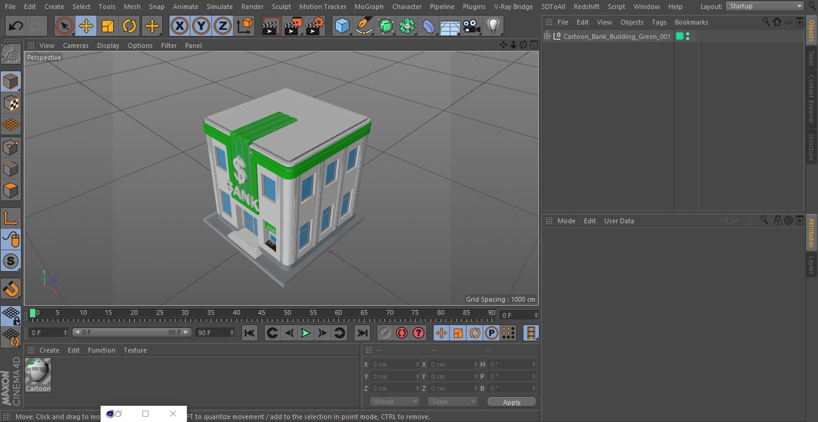Select the Rotate tool

tap(129, 26)
